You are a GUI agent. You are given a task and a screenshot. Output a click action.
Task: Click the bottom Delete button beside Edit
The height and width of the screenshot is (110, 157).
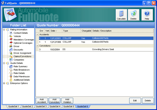pos(148,101)
